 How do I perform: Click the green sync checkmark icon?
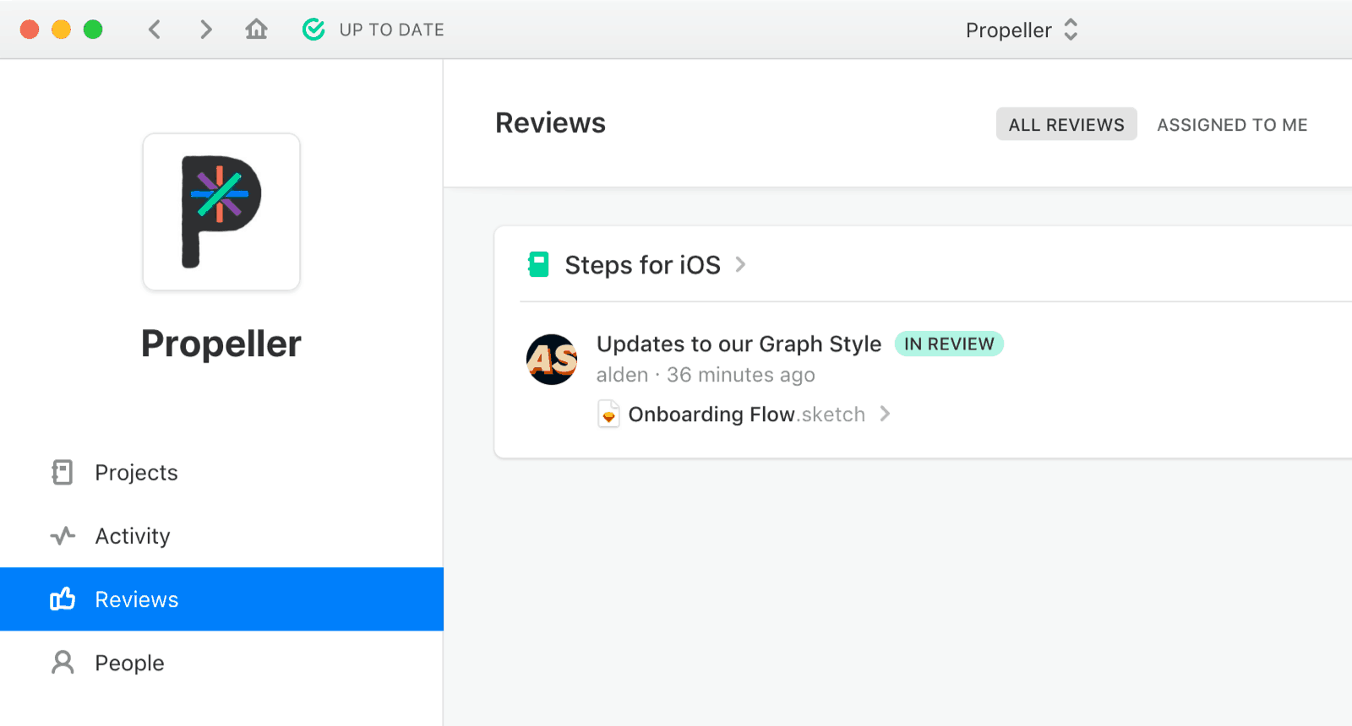pos(313,30)
